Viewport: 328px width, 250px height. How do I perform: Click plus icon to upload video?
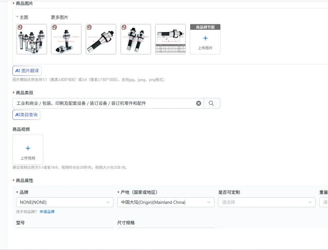click(28, 148)
